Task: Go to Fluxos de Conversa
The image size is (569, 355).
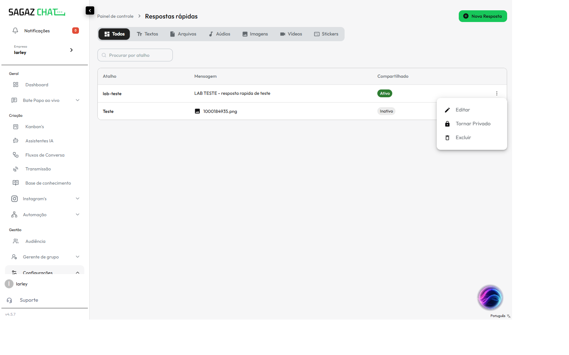Action: 44,155
